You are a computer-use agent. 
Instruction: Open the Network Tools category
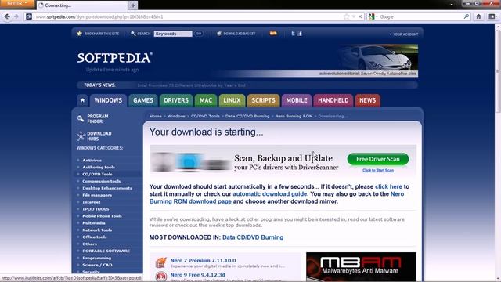[97, 230]
